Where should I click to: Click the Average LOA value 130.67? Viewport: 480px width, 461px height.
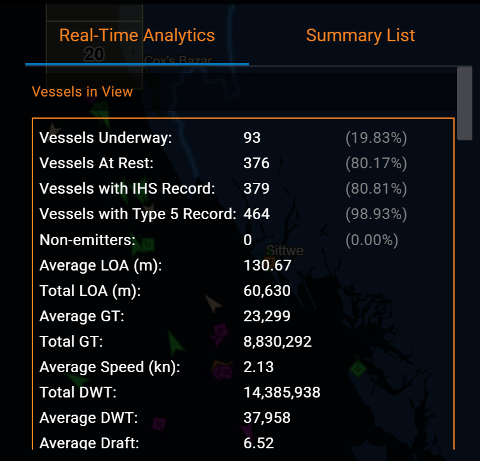(267, 265)
